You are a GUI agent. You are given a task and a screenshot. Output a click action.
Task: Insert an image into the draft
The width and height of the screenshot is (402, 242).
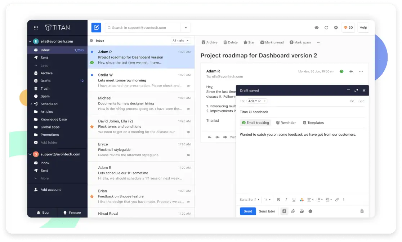(x=302, y=211)
